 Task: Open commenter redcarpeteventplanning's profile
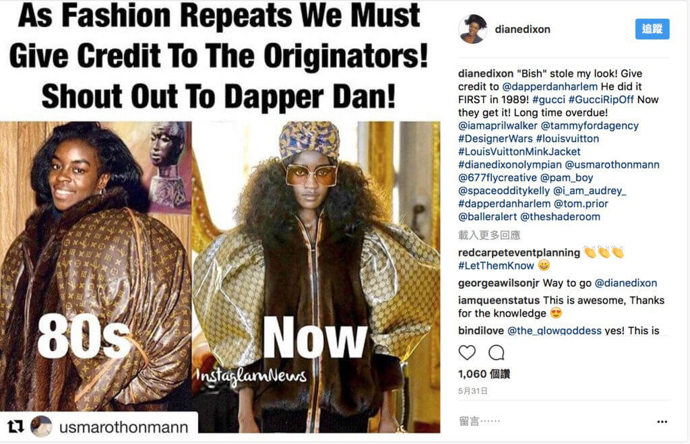pyautogui.click(x=519, y=253)
